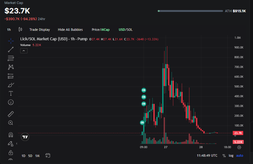Open the Fibonacci retracement tool
Image resolution: width=253 pixels, height=164 pixels.
tap(11, 58)
